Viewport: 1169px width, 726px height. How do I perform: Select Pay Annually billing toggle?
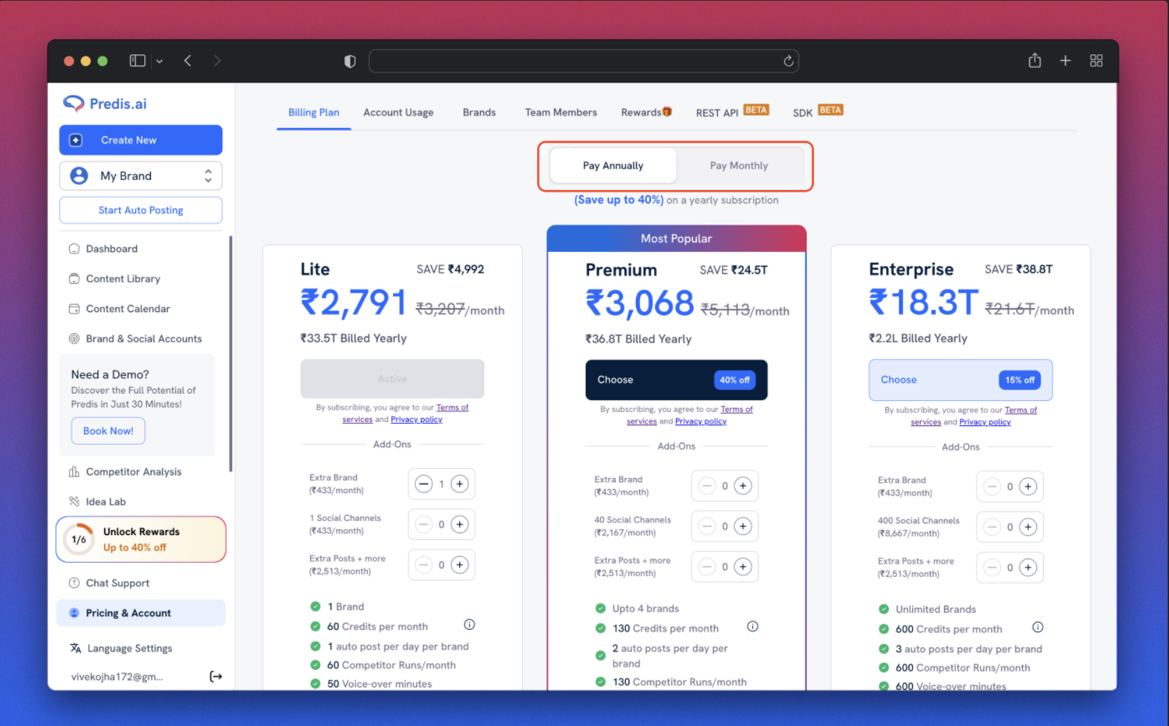point(613,166)
